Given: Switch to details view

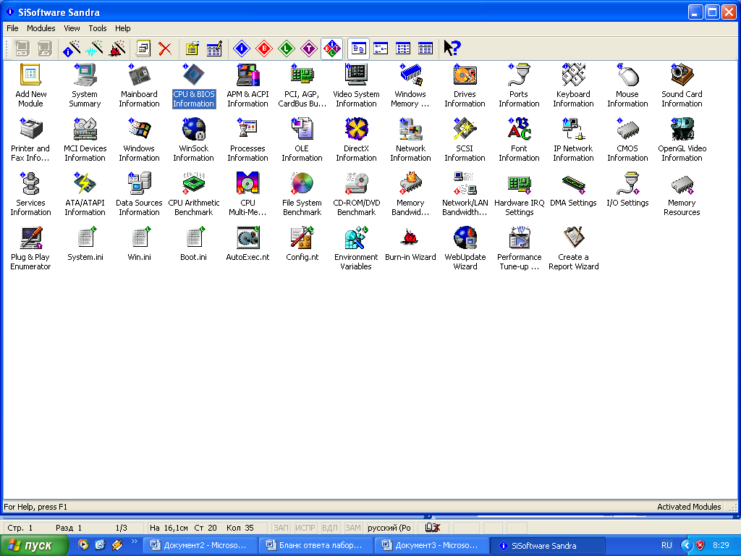Looking at the screenshot, I should [425, 49].
